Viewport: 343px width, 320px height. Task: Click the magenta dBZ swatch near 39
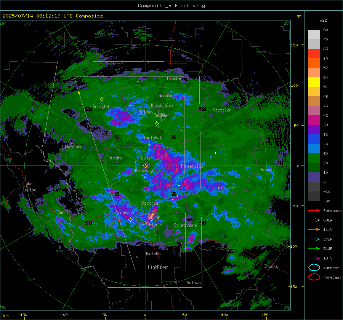[x=314, y=120]
